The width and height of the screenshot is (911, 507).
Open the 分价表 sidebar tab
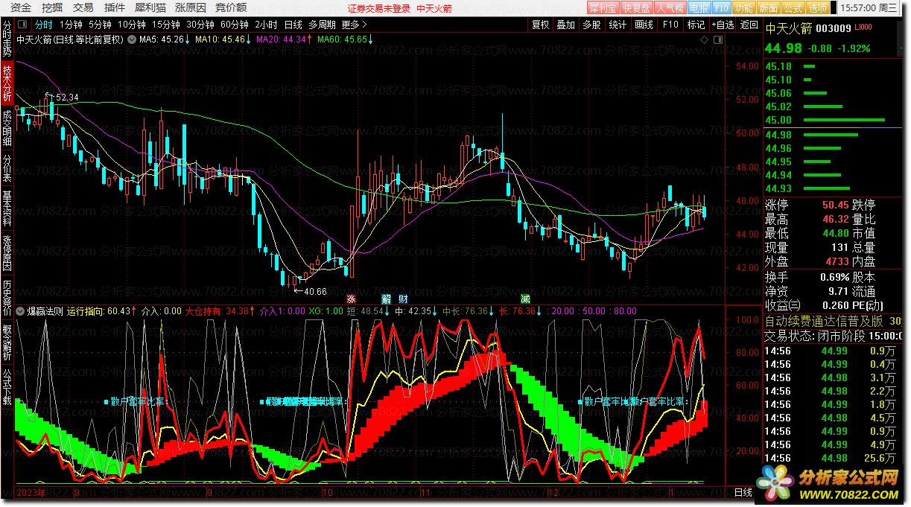coord(7,168)
